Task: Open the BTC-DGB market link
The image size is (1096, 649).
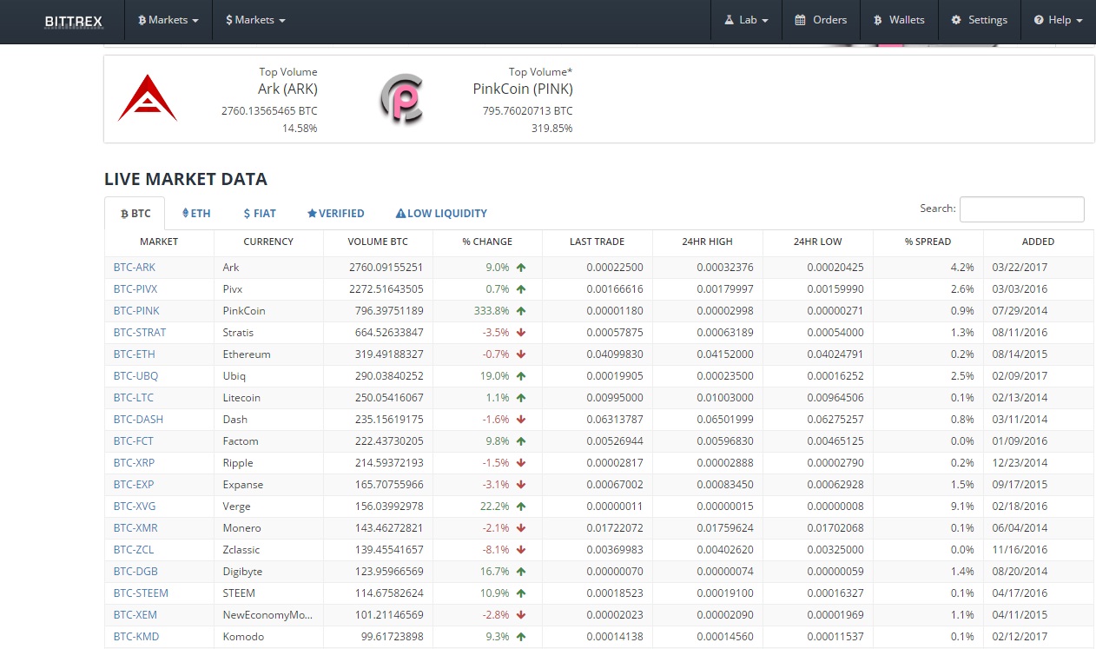Action: [x=135, y=572]
